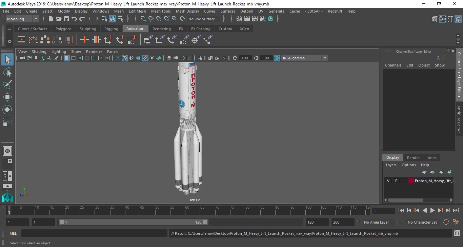Image resolution: width=463 pixels, height=247 pixels.
Task: Click the Parent Constraint shelf icon
Action: tap(148, 40)
